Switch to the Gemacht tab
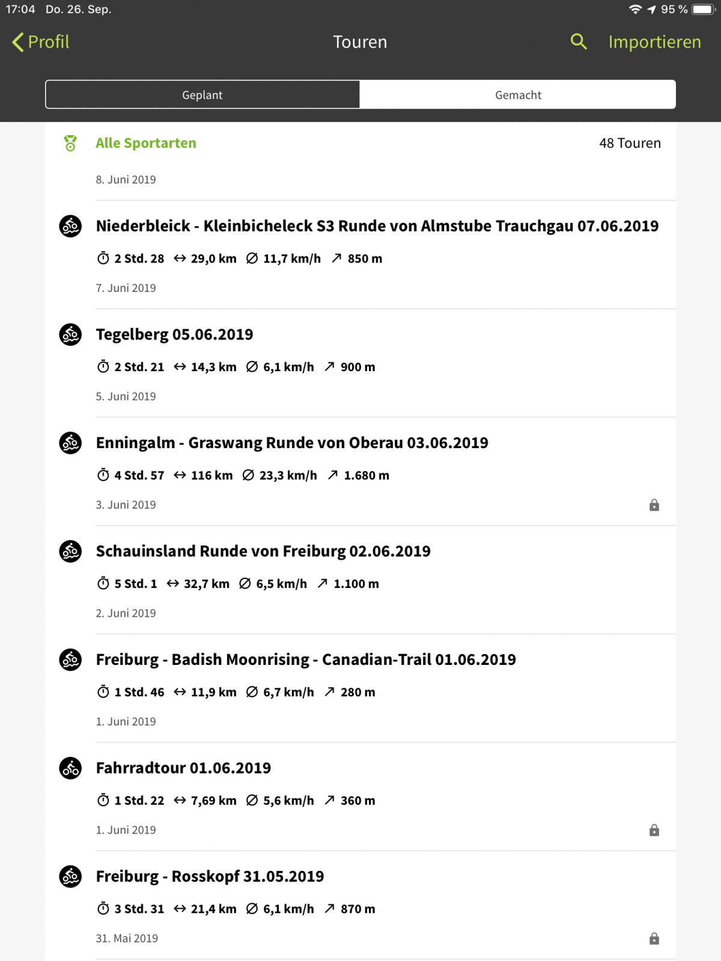This screenshot has width=721, height=961. point(518,95)
